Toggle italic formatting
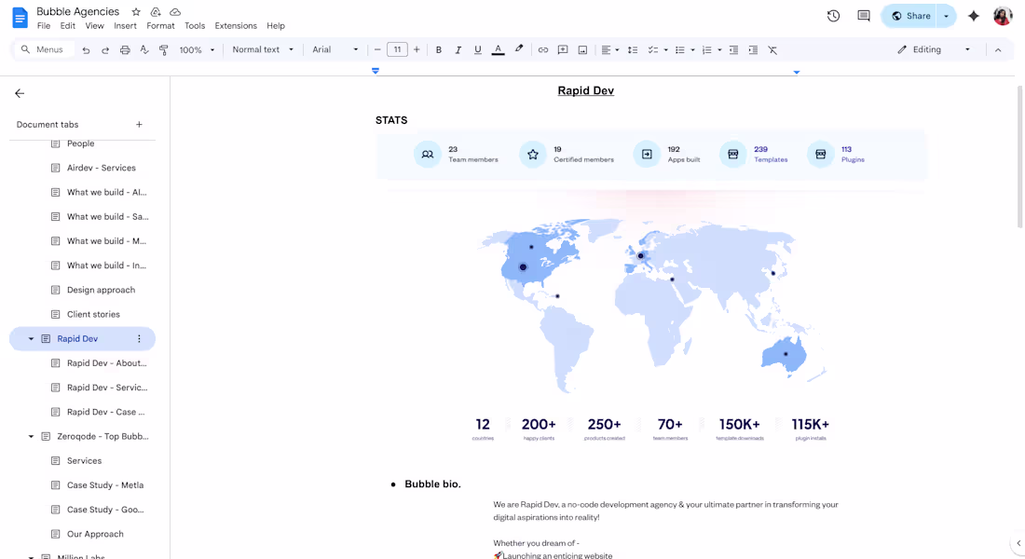The height and width of the screenshot is (559, 1025). (x=458, y=49)
